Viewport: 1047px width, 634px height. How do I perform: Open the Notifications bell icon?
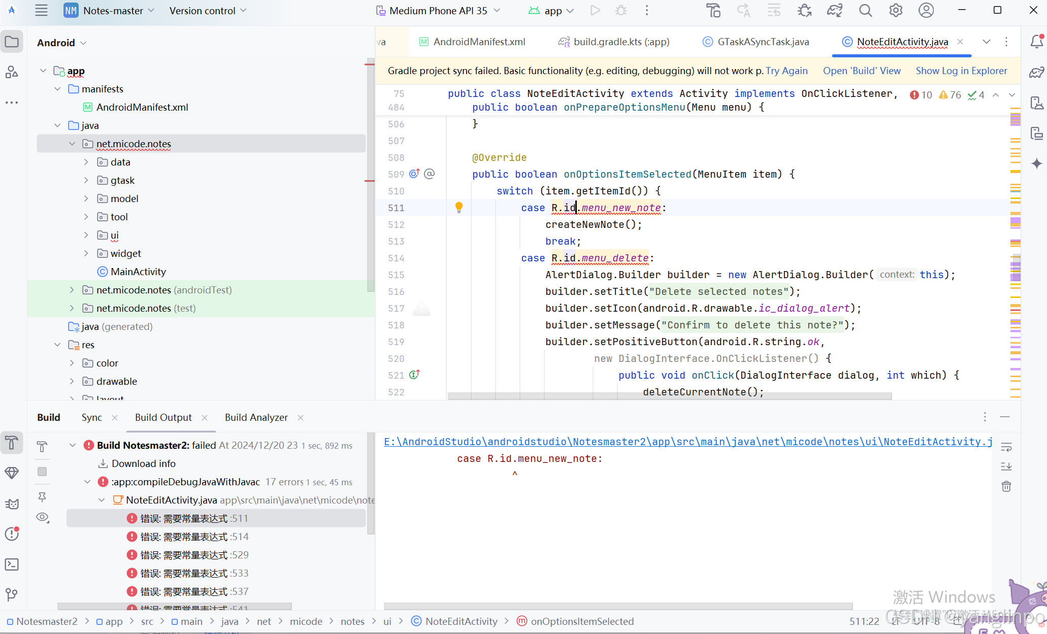1037,42
